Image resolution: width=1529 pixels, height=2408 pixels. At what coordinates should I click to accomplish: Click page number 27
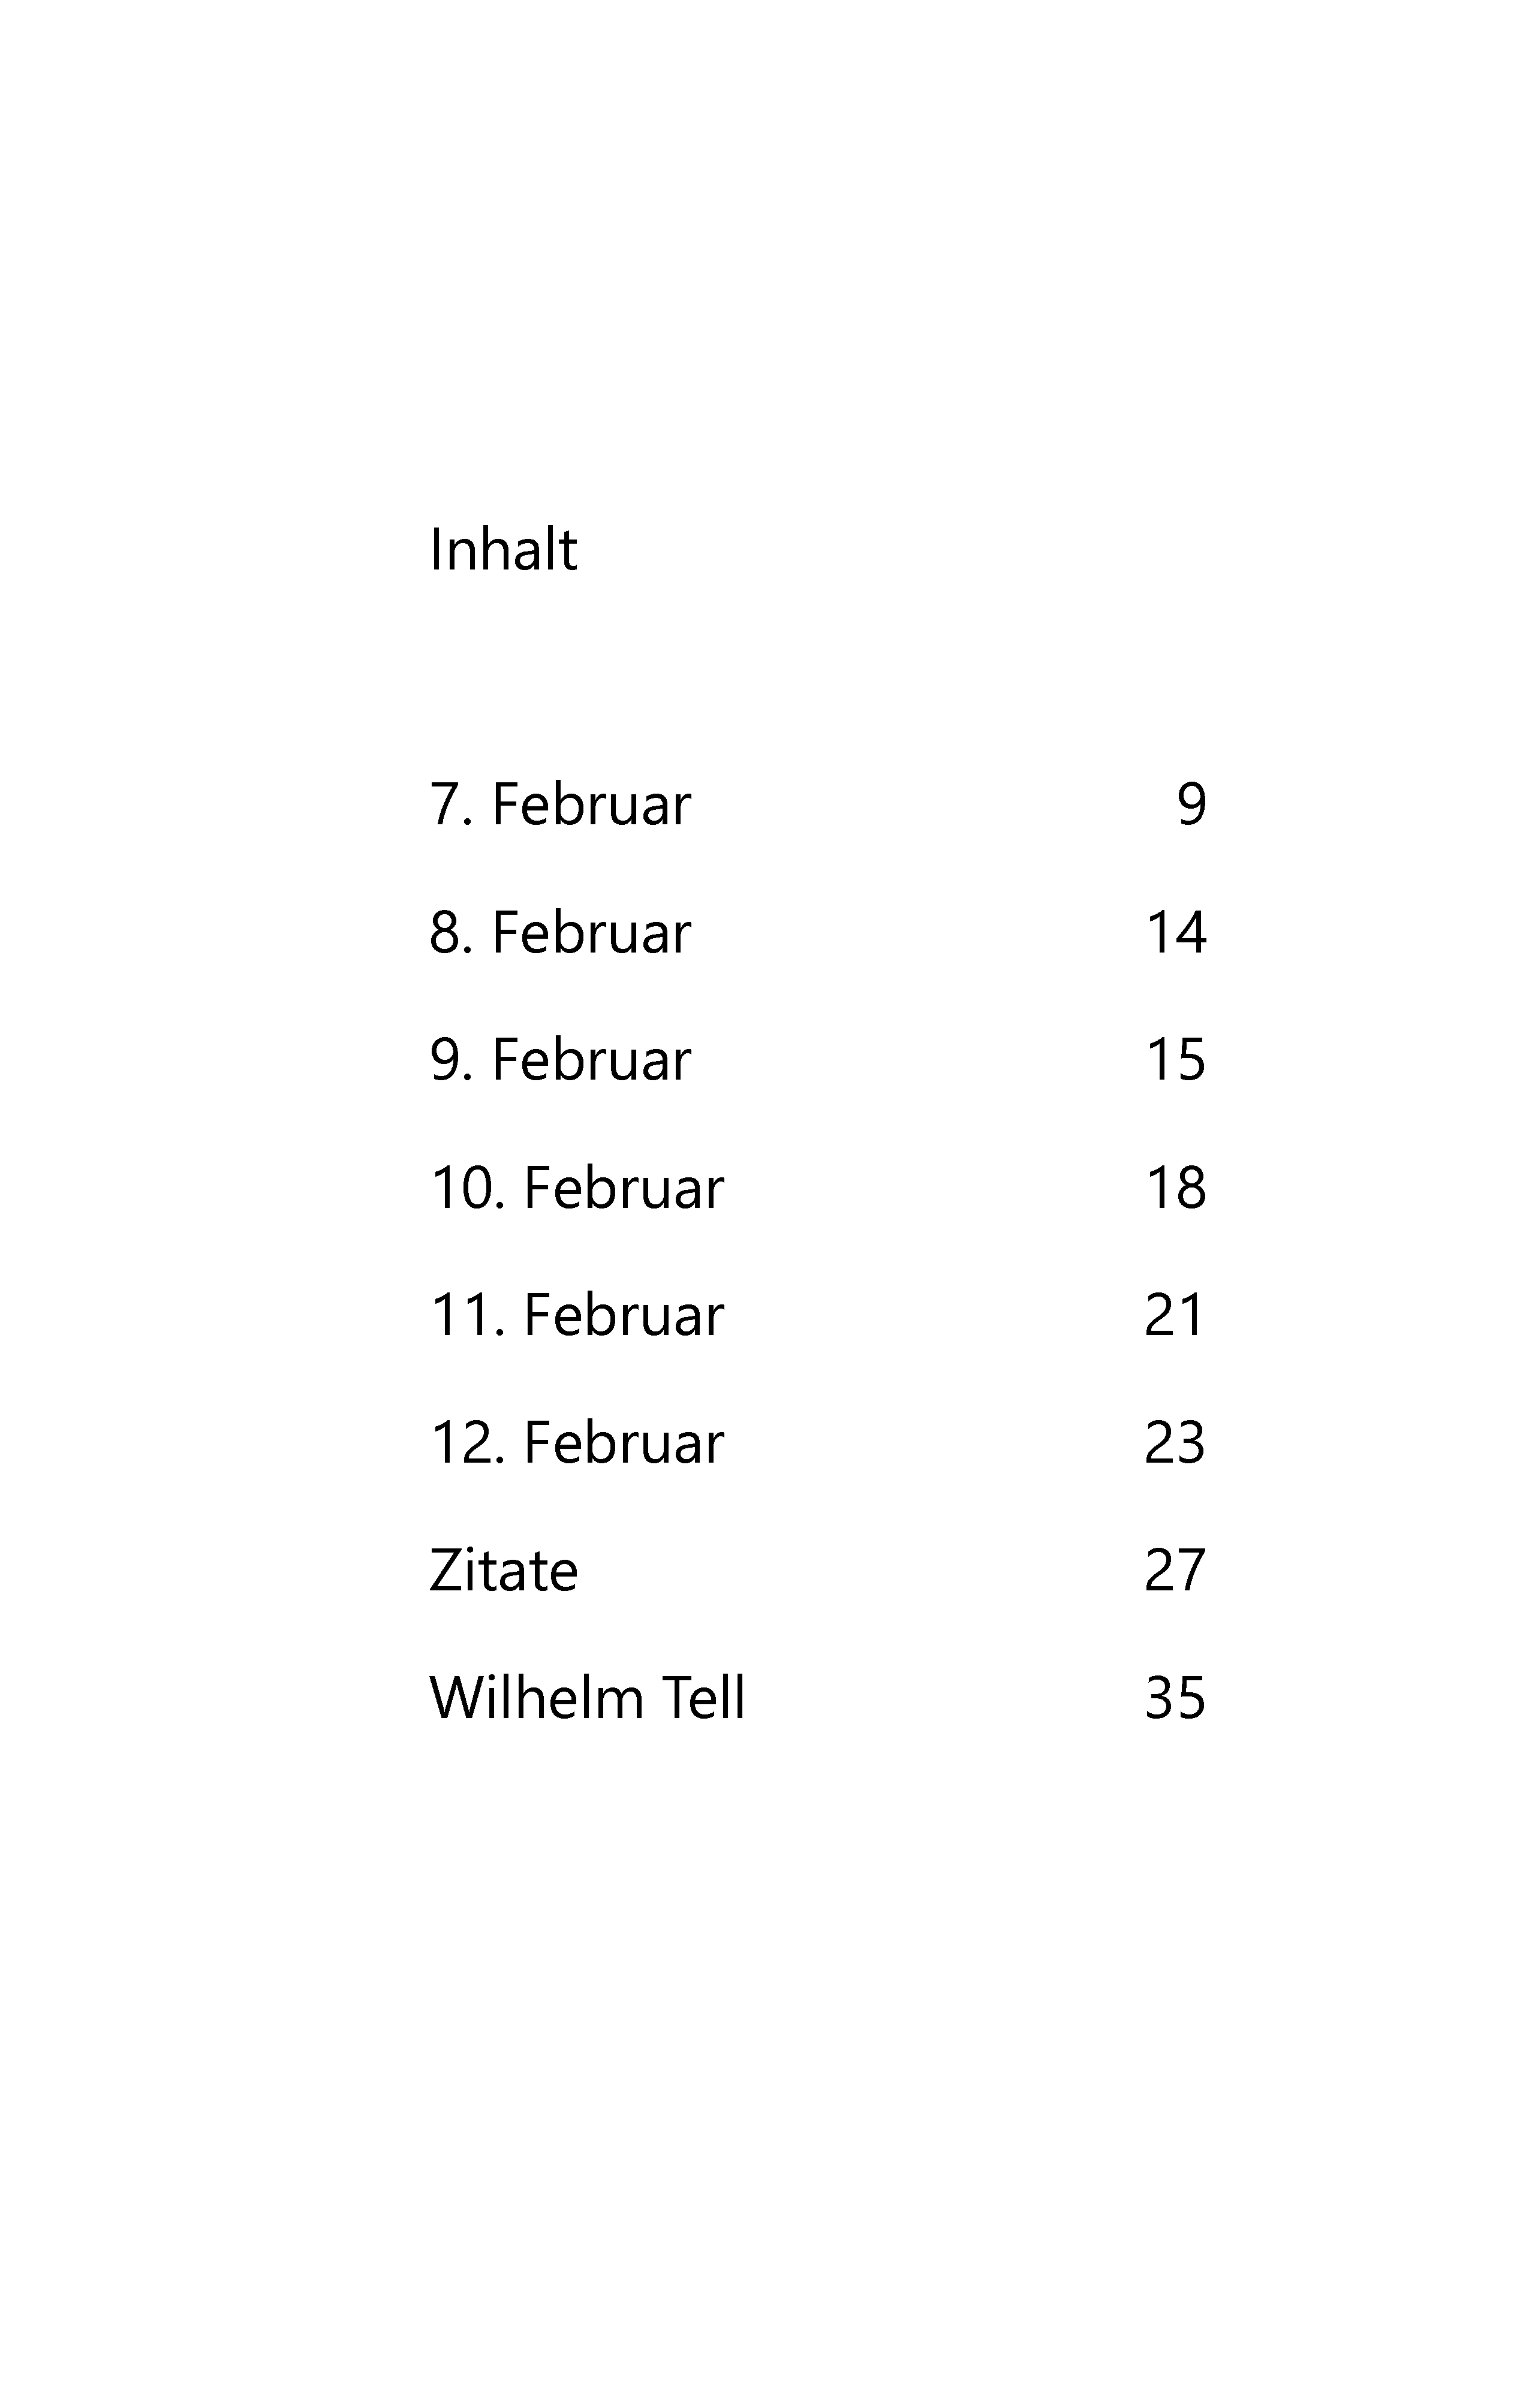point(1175,1570)
